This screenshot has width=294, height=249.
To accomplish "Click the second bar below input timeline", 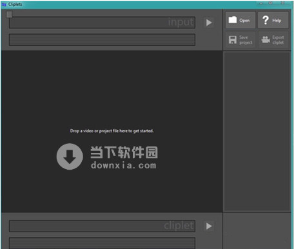I will tap(102, 39).
